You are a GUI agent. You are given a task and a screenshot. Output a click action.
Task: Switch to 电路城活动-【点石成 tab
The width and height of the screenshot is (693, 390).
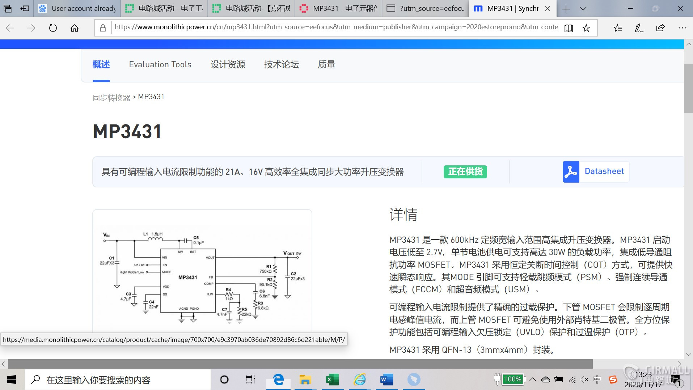coord(251,8)
